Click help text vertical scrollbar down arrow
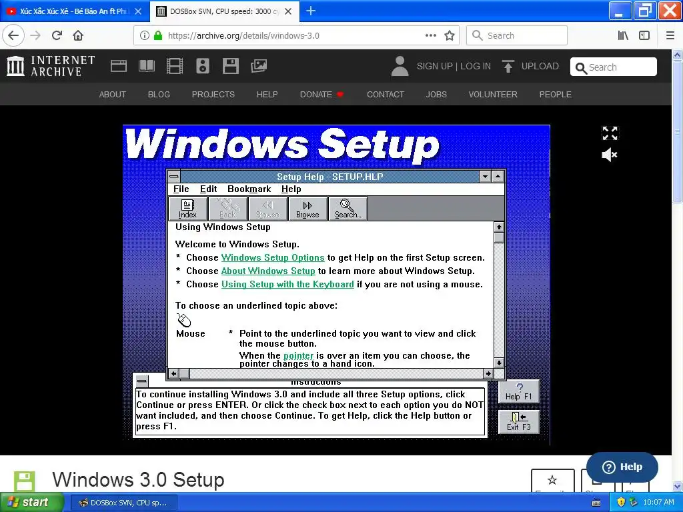 click(x=499, y=363)
